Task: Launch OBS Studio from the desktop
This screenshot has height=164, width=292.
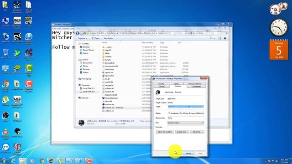Action: click(x=5, y=117)
